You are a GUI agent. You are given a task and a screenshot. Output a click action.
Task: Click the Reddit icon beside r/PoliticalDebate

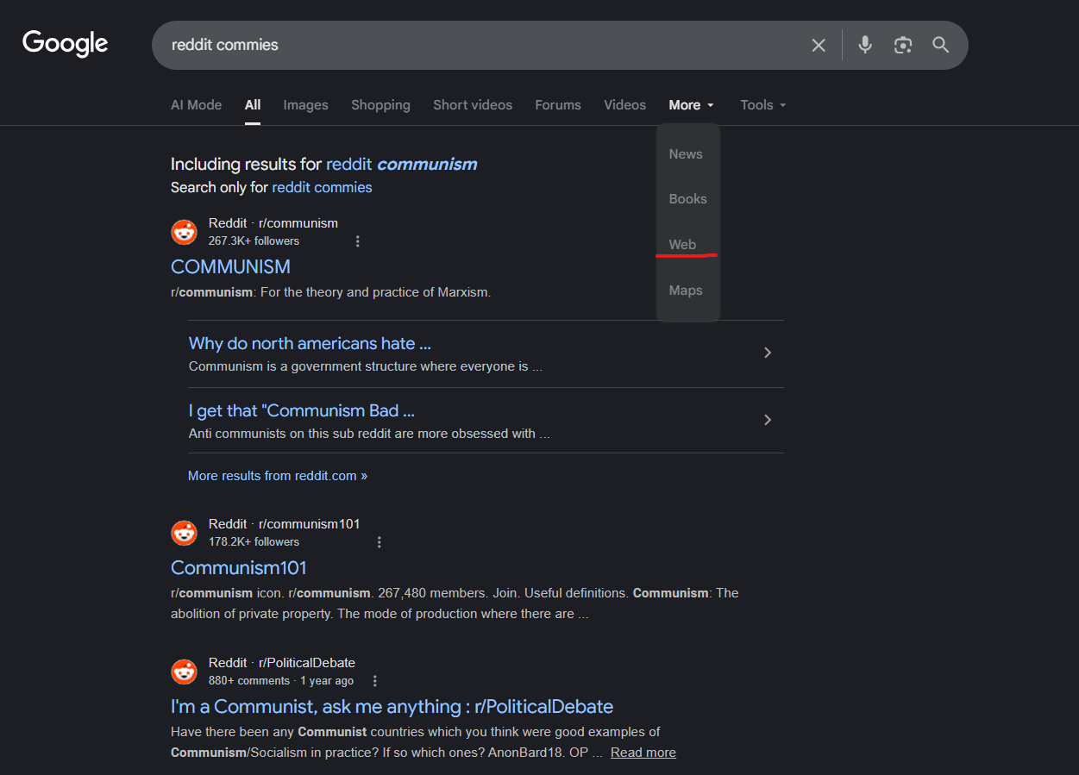[x=184, y=672]
